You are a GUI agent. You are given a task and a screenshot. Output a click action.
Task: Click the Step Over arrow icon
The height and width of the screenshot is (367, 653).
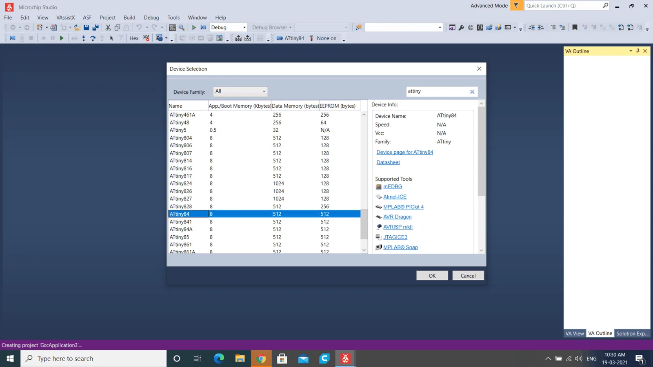coord(93,38)
